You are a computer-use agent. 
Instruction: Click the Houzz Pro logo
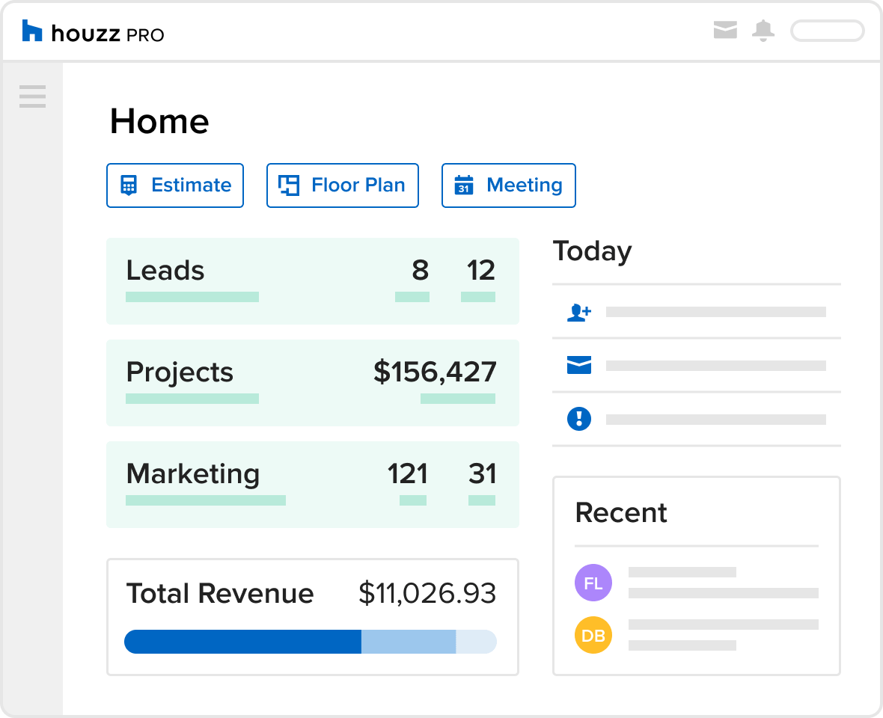coord(93,32)
